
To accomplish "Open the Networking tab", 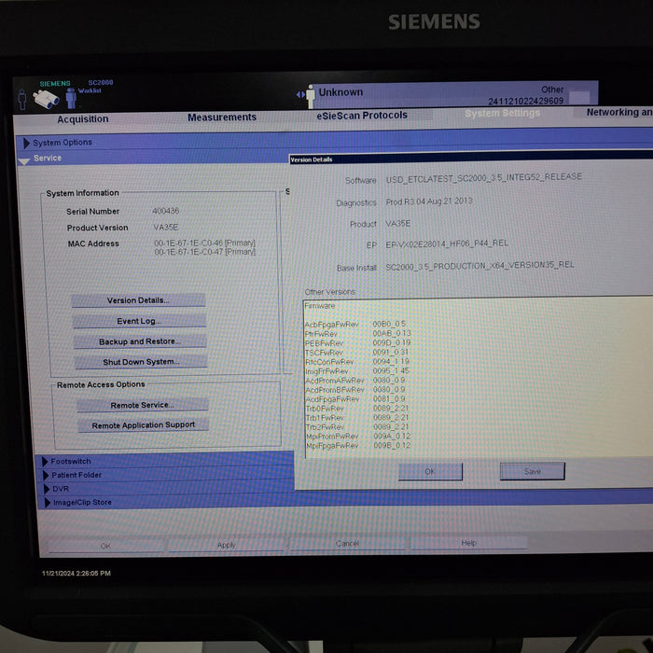I will point(618,112).
